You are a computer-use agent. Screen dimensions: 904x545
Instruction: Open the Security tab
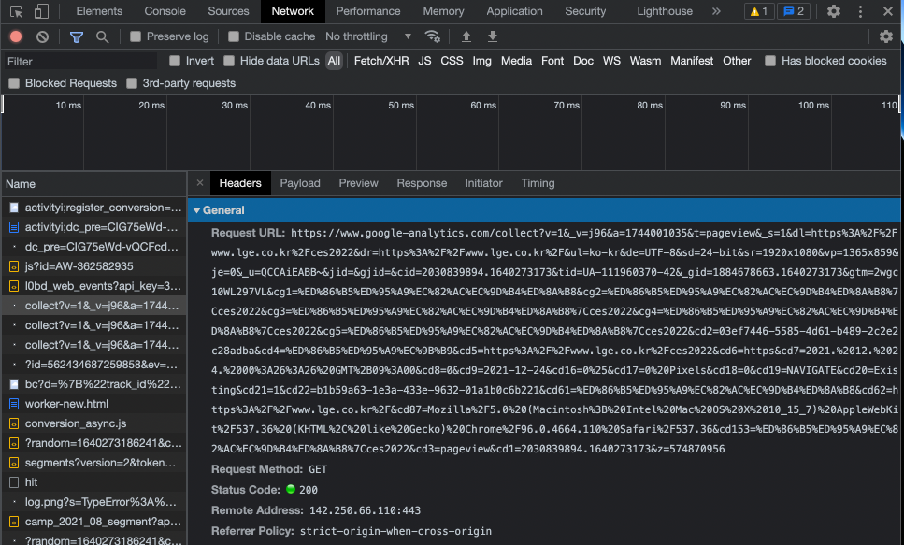coord(585,11)
